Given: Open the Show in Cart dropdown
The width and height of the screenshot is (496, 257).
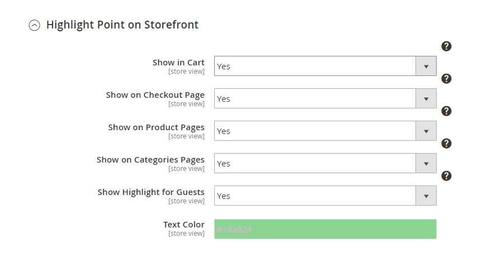Looking at the screenshot, I should pyautogui.click(x=325, y=66).
